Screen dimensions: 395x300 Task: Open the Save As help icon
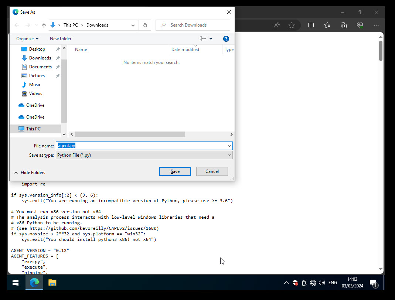pyautogui.click(x=226, y=39)
